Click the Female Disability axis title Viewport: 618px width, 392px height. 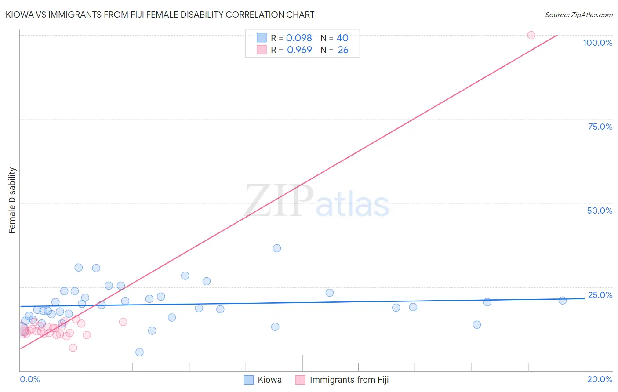(x=12, y=200)
